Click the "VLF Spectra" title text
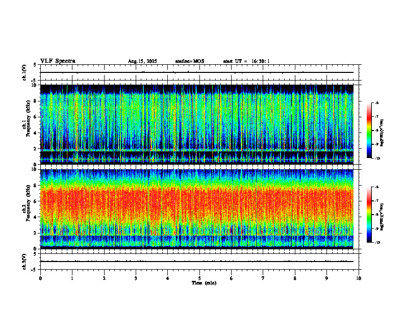The height and width of the screenshot is (312, 404). tap(58, 61)
